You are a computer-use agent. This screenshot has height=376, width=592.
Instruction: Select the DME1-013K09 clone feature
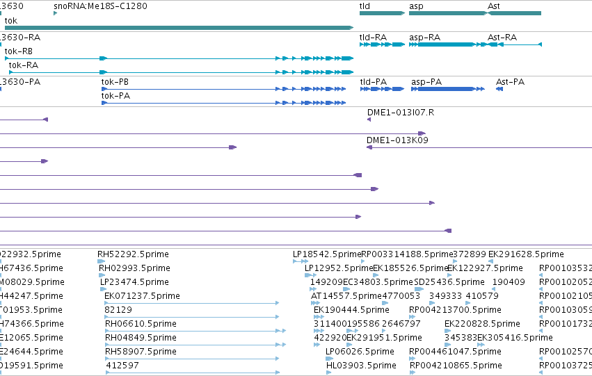click(x=479, y=147)
